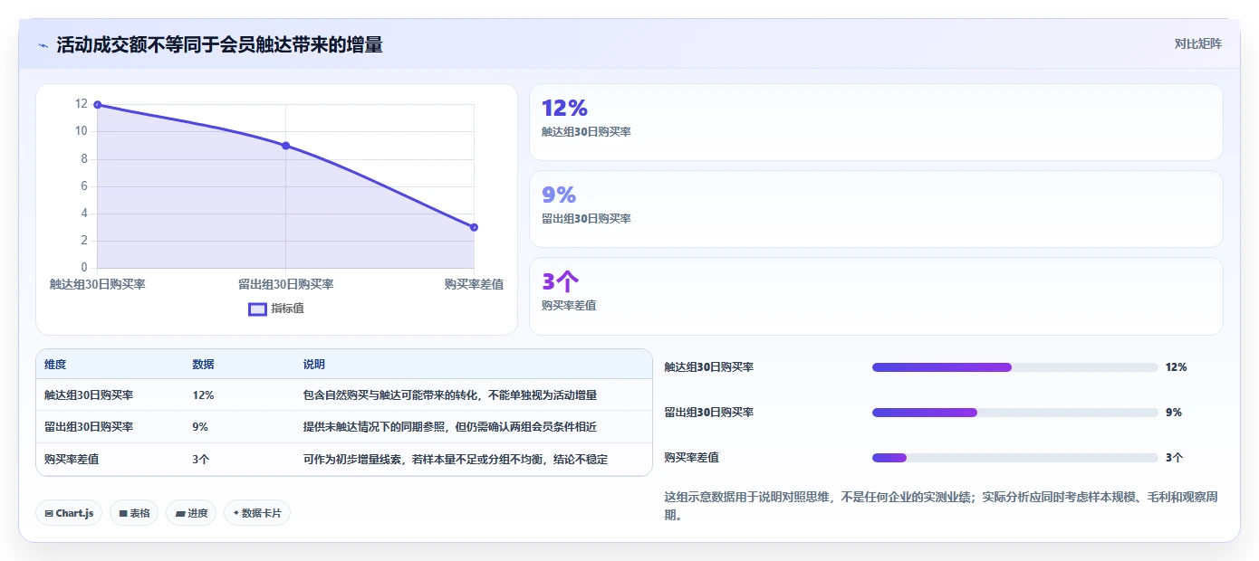Select table row 购买率差值
This screenshot has width=1259, height=561.
344,460
